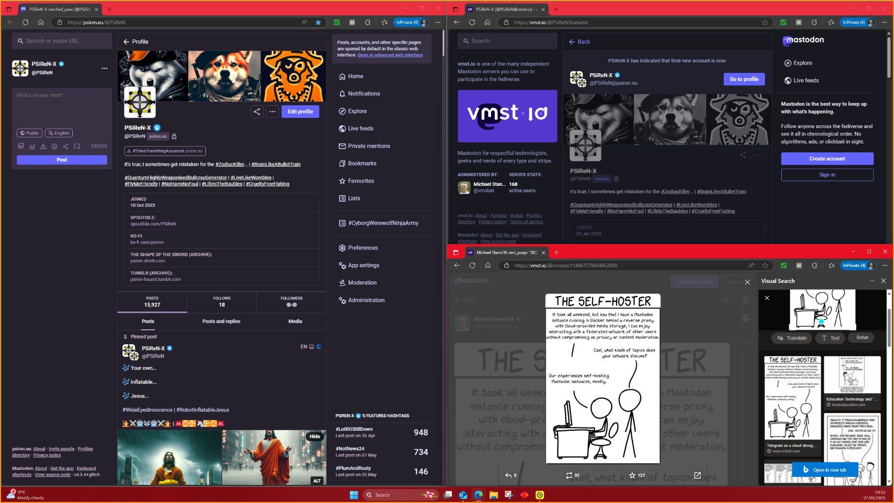Select Translate in Visual Search
The height and width of the screenshot is (503, 894).
pyautogui.click(x=792, y=338)
